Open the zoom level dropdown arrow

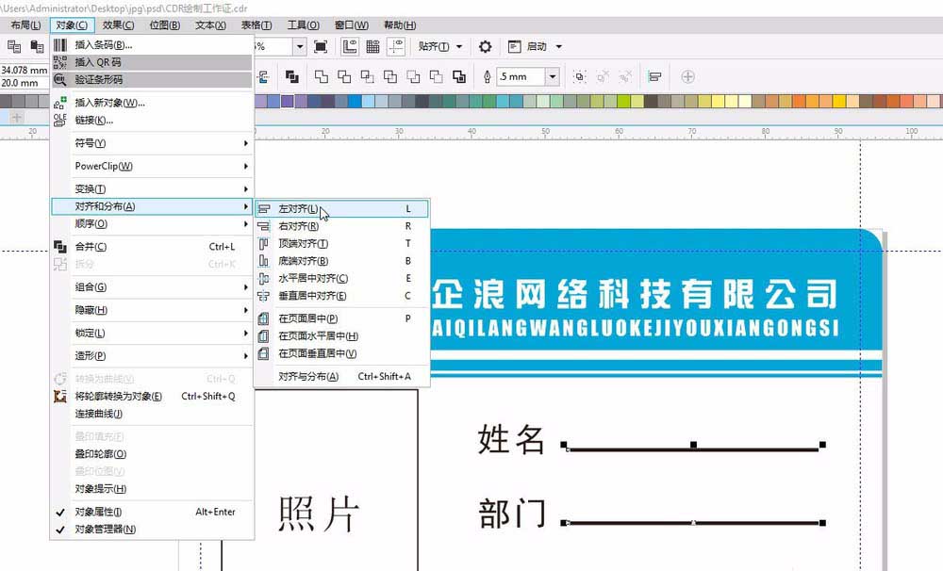(x=300, y=47)
